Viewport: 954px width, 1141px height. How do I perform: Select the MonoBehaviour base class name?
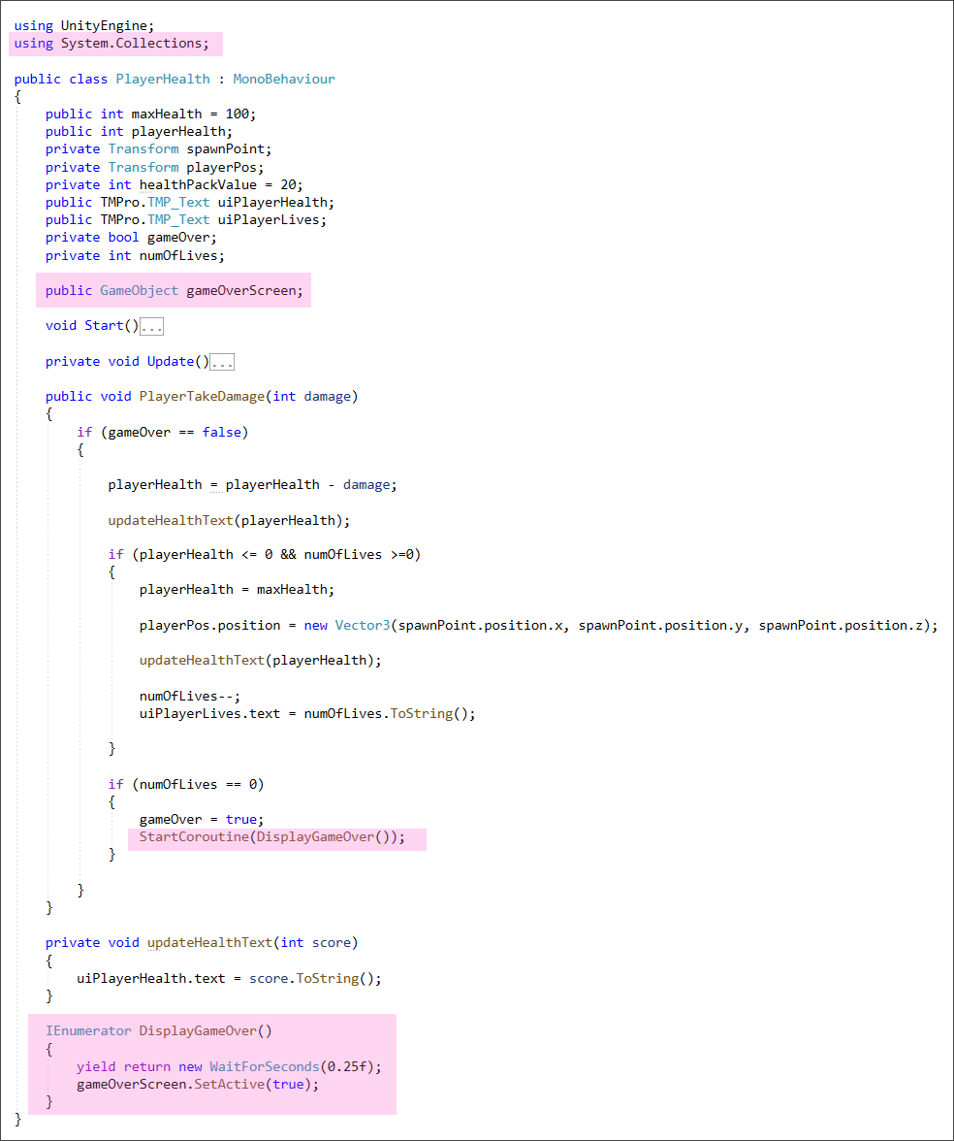coord(283,79)
